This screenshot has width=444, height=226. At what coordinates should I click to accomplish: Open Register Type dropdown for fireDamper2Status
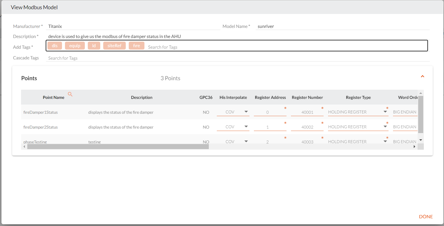coord(358,127)
